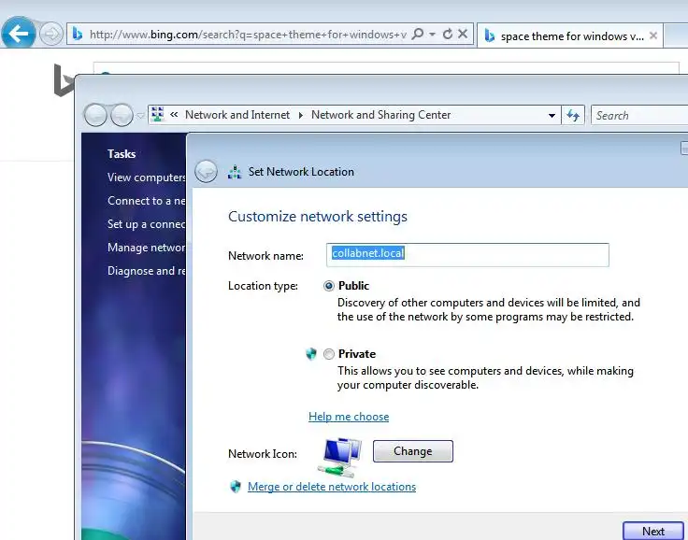Click the Bing logo on the page
Viewport: 688px width, 540px height.
pyautogui.click(x=64, y=79)
